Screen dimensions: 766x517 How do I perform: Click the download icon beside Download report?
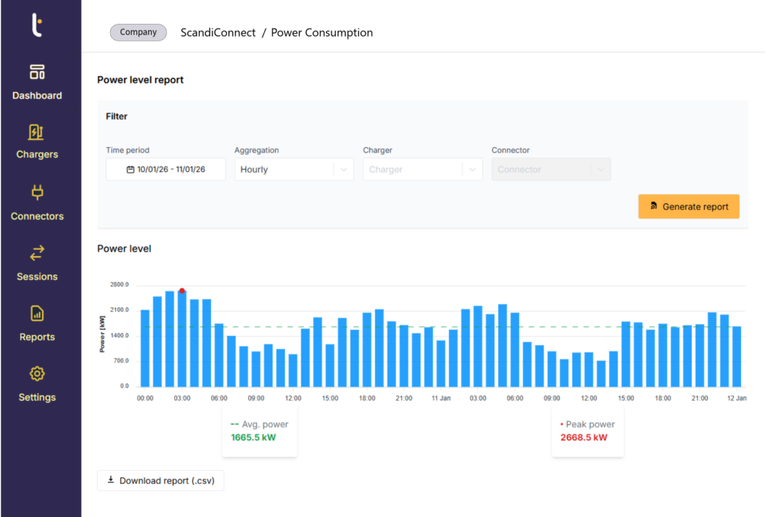111,480
